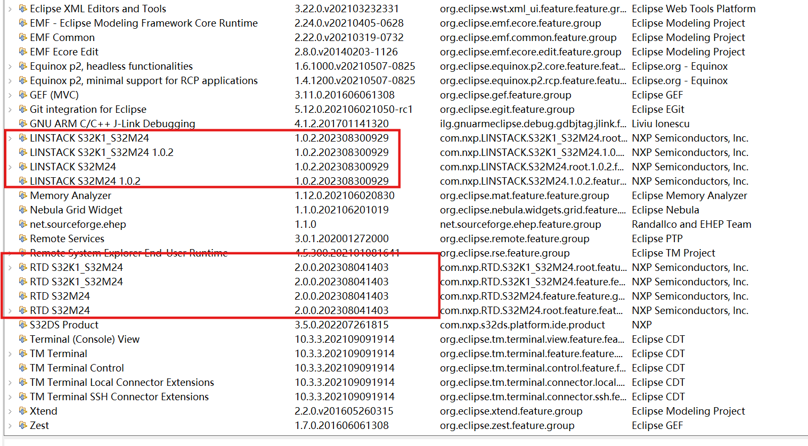Click the Remote Services feature icon
The height and width of the screenshot is (446, 808).
click(22, 238)
